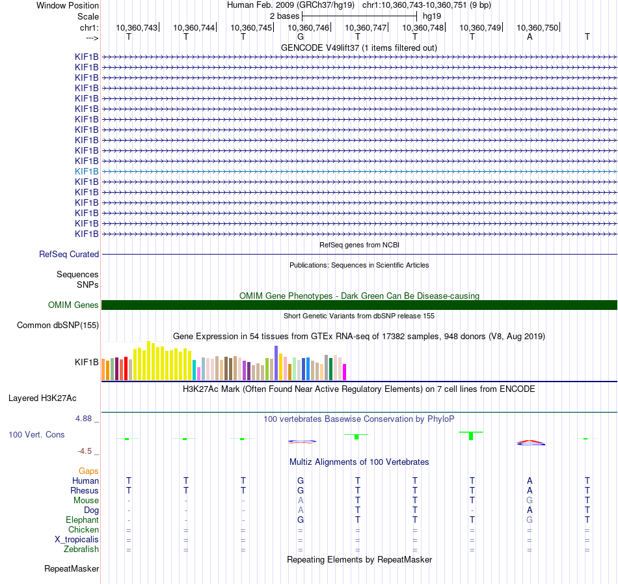Image resolution: width=618 pixels, height=584 pixels.
Task: Click the 'RepeatMasker' track label
Action: pyautogui.click(x=72, y=568)
